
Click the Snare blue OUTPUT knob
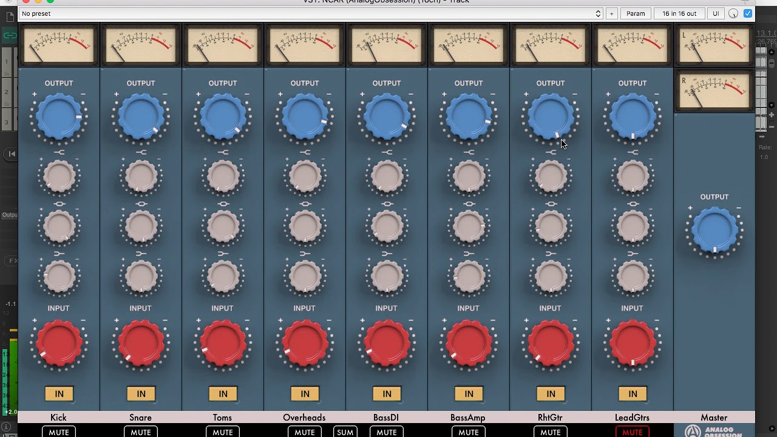click(141, 117)
